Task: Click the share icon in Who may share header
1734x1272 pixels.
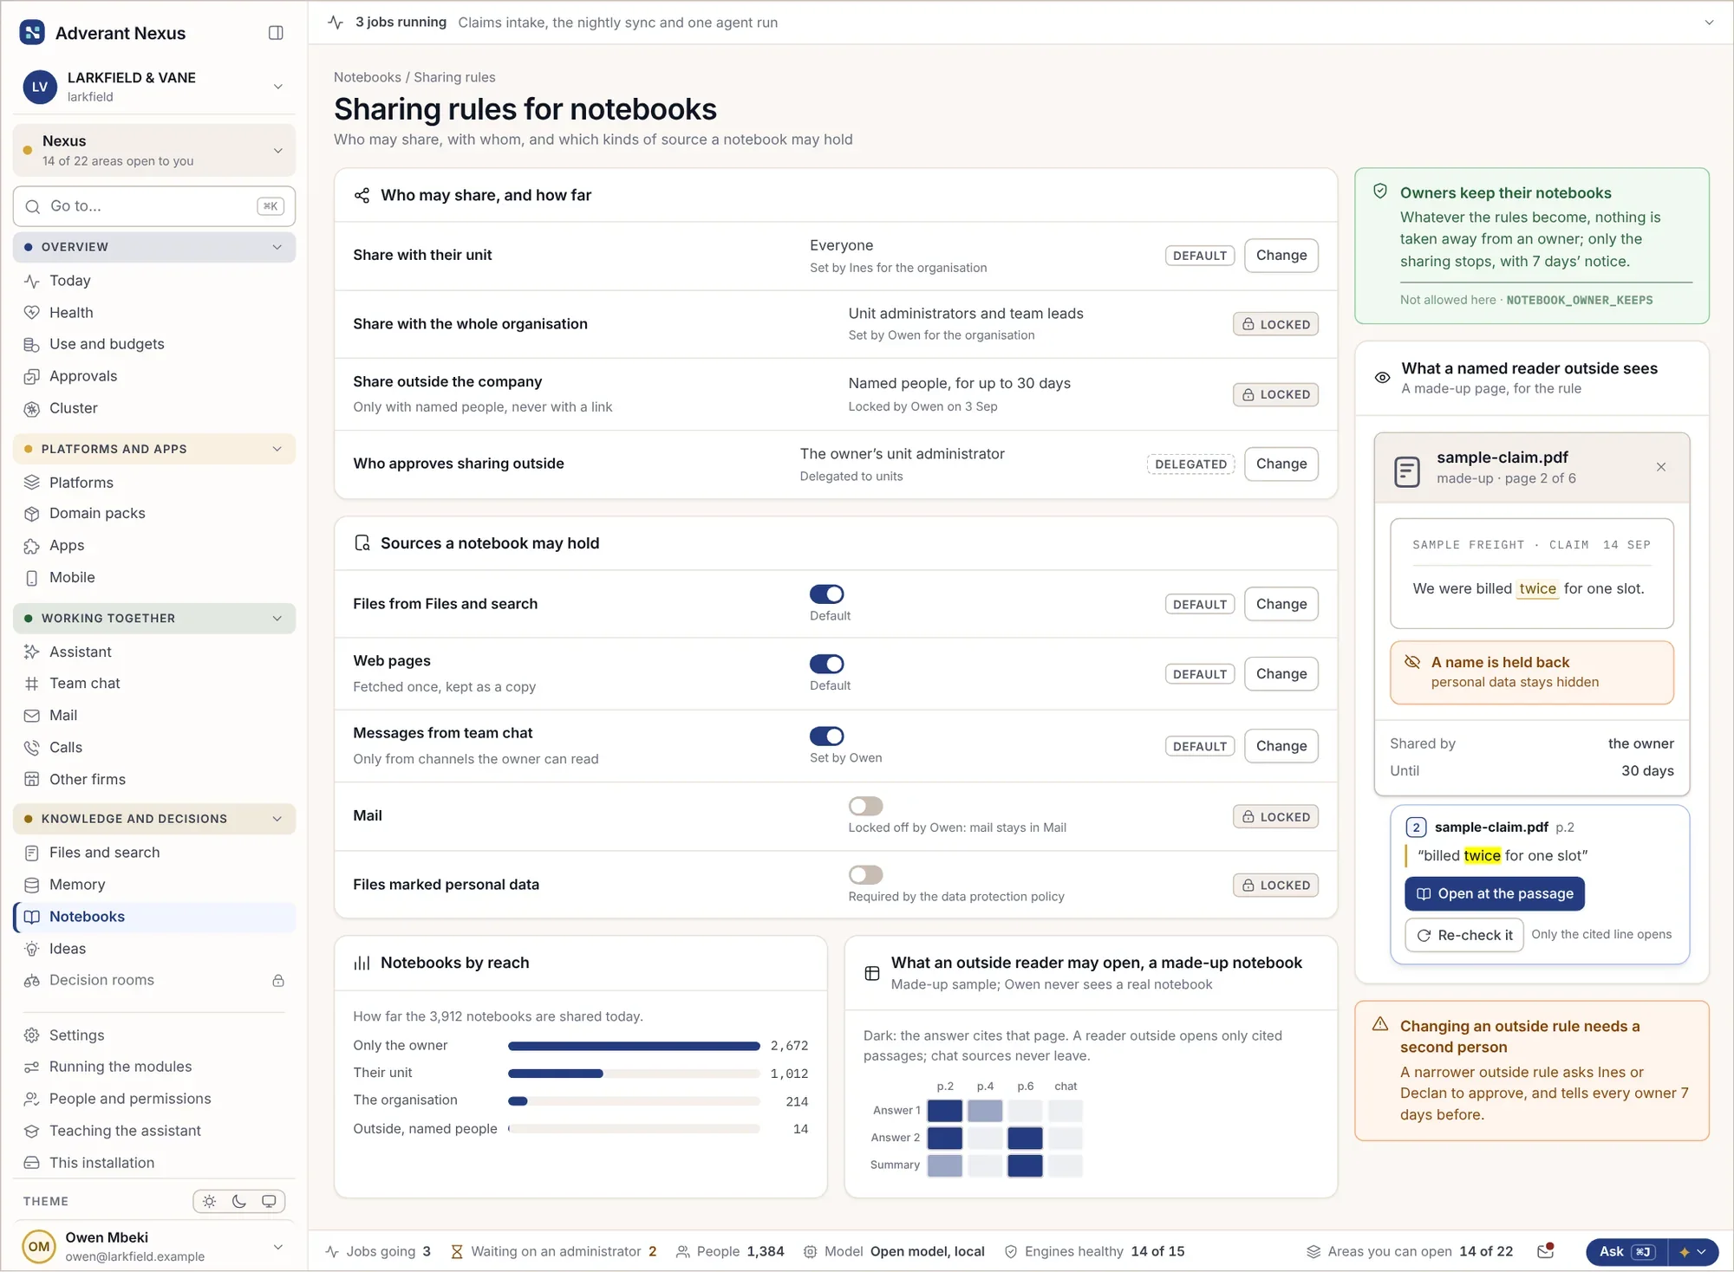Action: pyautogui.click(x=362, y=195)
